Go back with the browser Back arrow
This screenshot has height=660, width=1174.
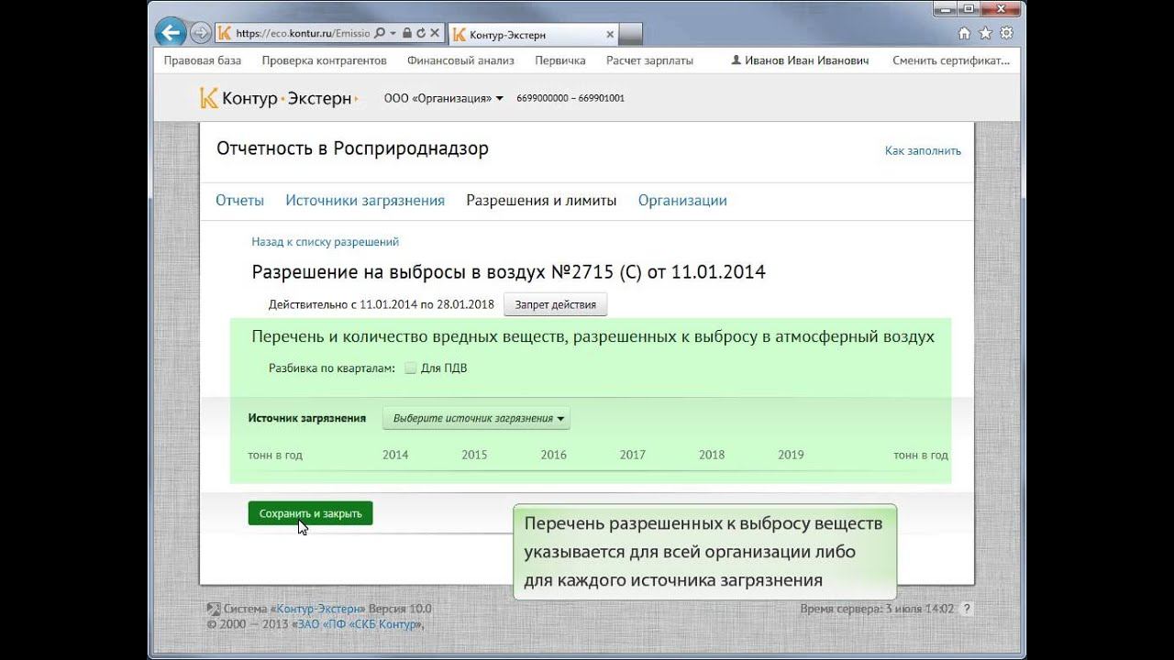[x=171, y=34]
